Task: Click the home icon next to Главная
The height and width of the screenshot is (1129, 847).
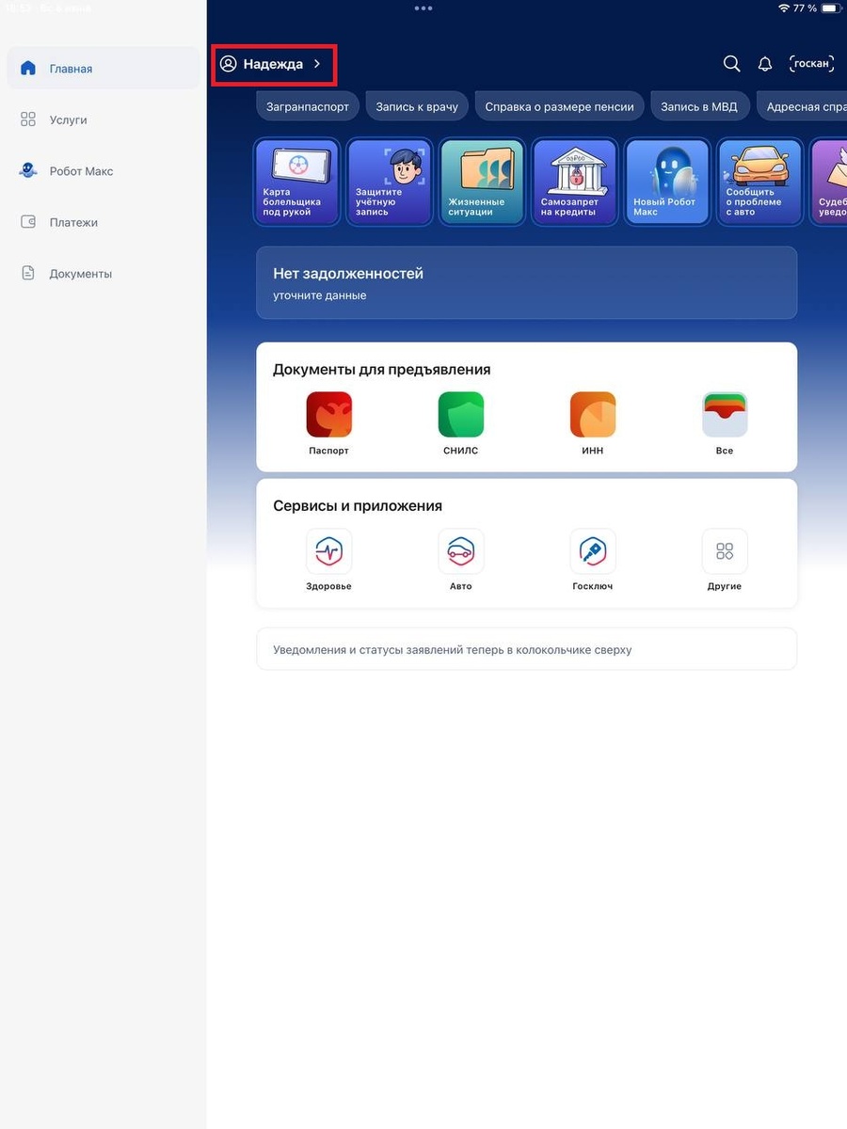Action: pyautogui.click(x=28, y=69)
